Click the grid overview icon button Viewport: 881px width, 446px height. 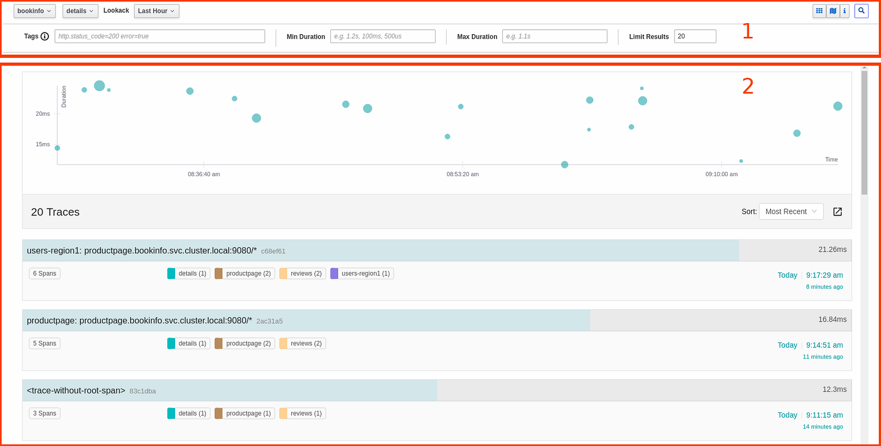819,11
